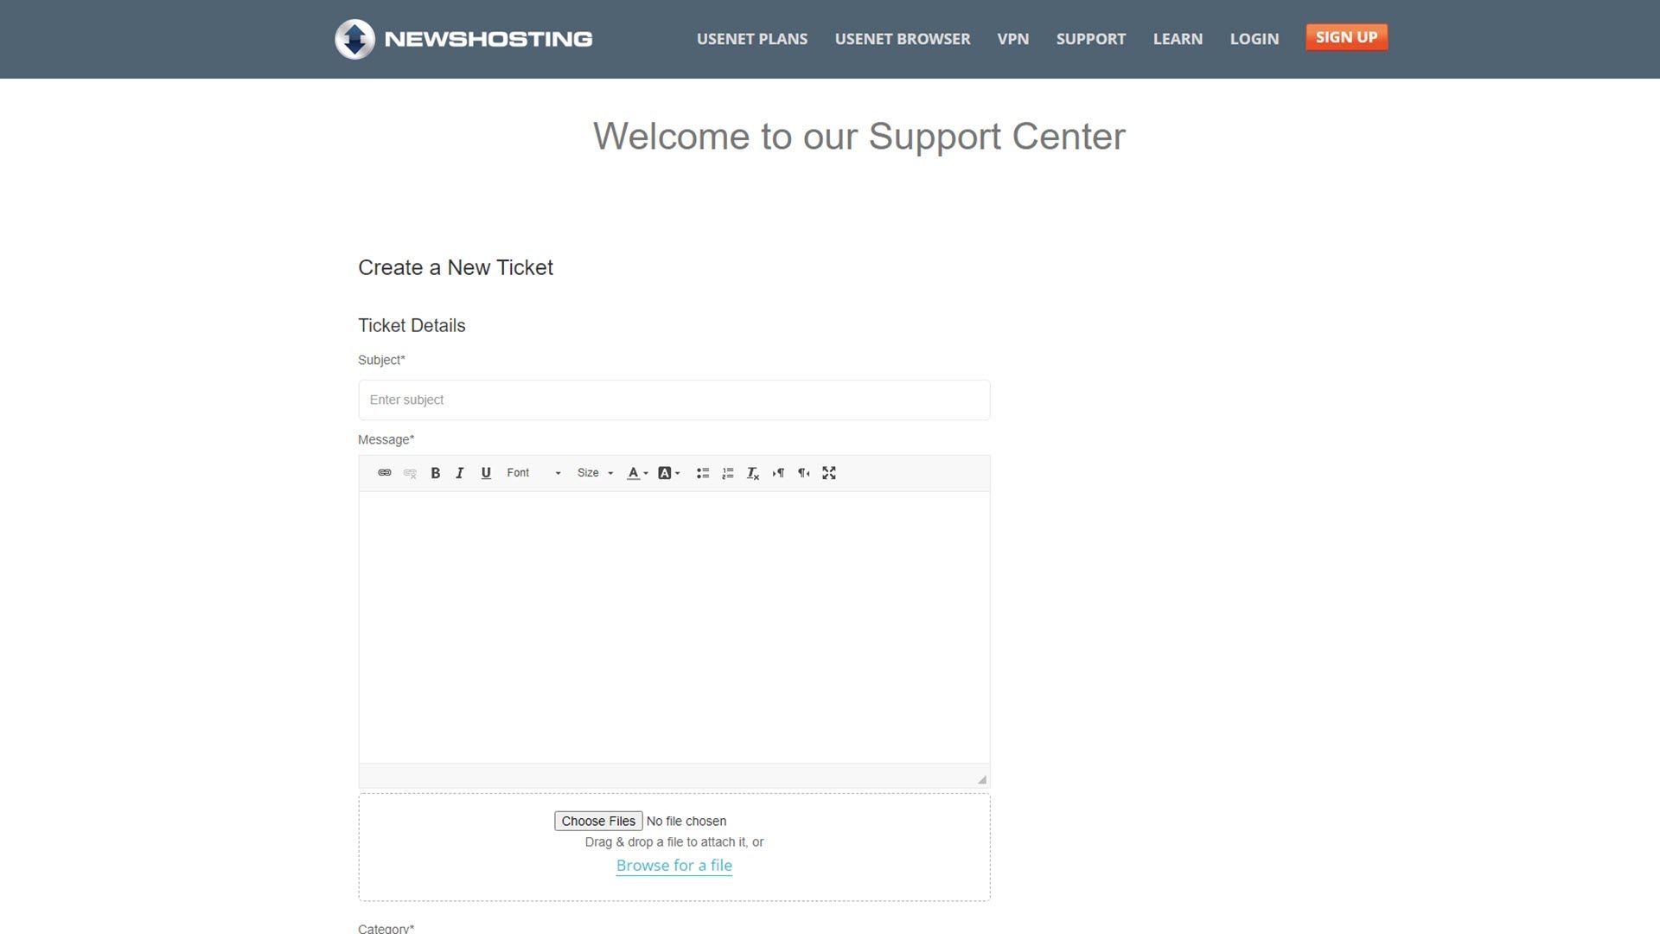Click the Browse for a file link
1660x934 pixels.
(674, 866)
